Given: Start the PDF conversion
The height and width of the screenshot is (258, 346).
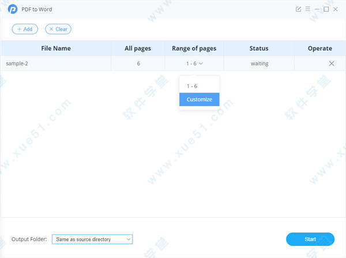Looking at the screenshot, I should point(310,239).
